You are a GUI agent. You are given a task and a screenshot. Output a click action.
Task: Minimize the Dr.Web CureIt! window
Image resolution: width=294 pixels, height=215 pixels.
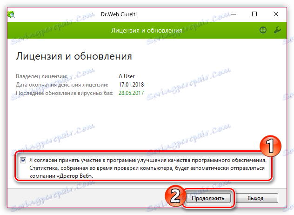coord(234,14)
